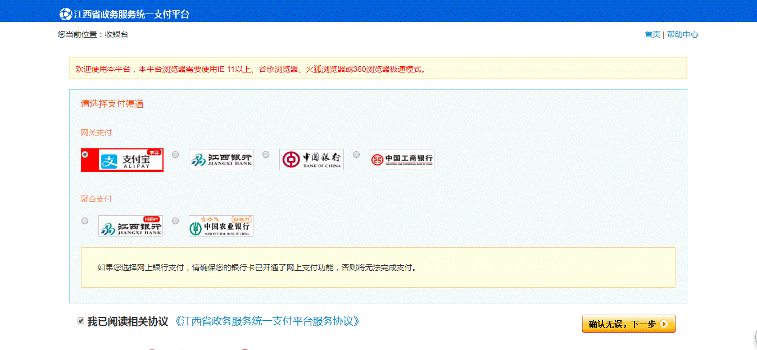This screenshot has height=350, width=757.
Task: Pick the Bank of China logo
Action: pyautogui.click(x=311, y=160)
